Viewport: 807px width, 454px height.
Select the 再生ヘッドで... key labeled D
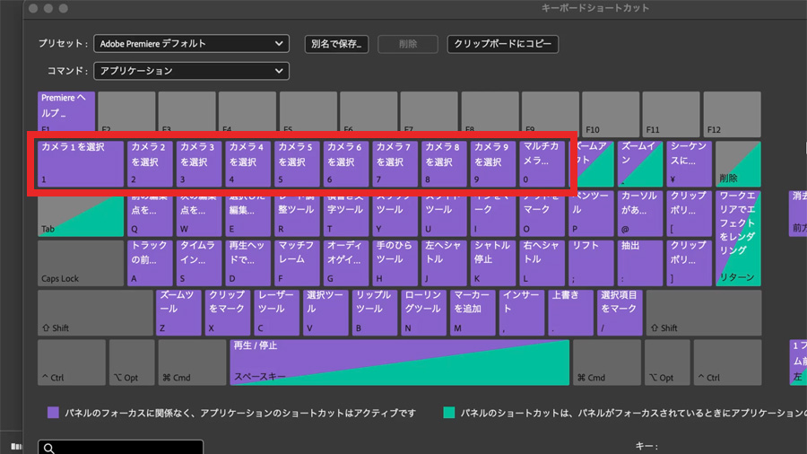[x=247, y=263]
